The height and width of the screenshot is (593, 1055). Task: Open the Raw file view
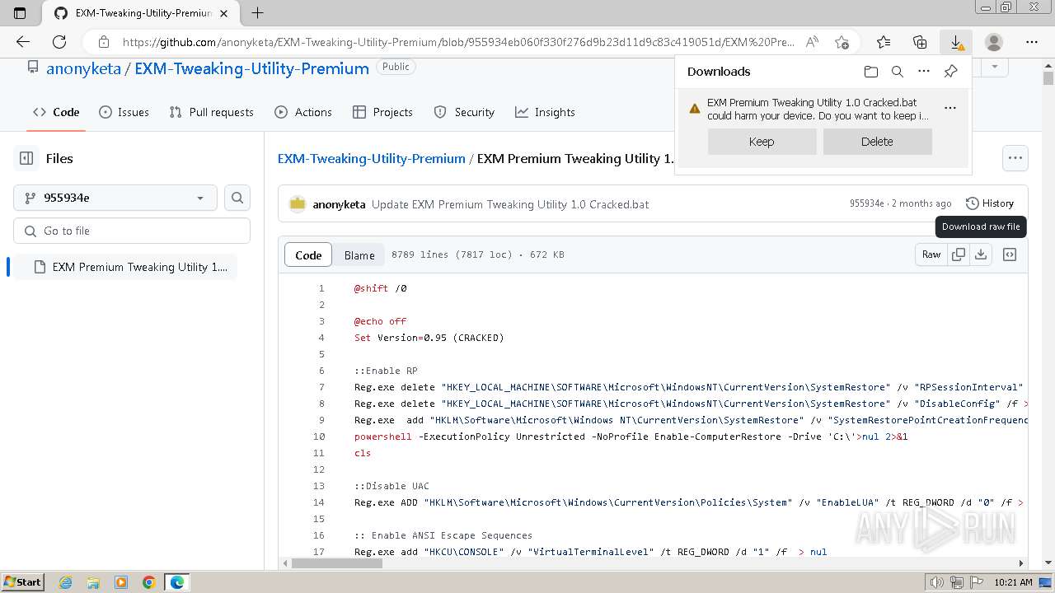click(931, 254)
